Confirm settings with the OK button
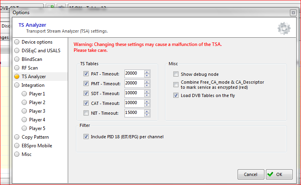 click(x=279, y=174)
